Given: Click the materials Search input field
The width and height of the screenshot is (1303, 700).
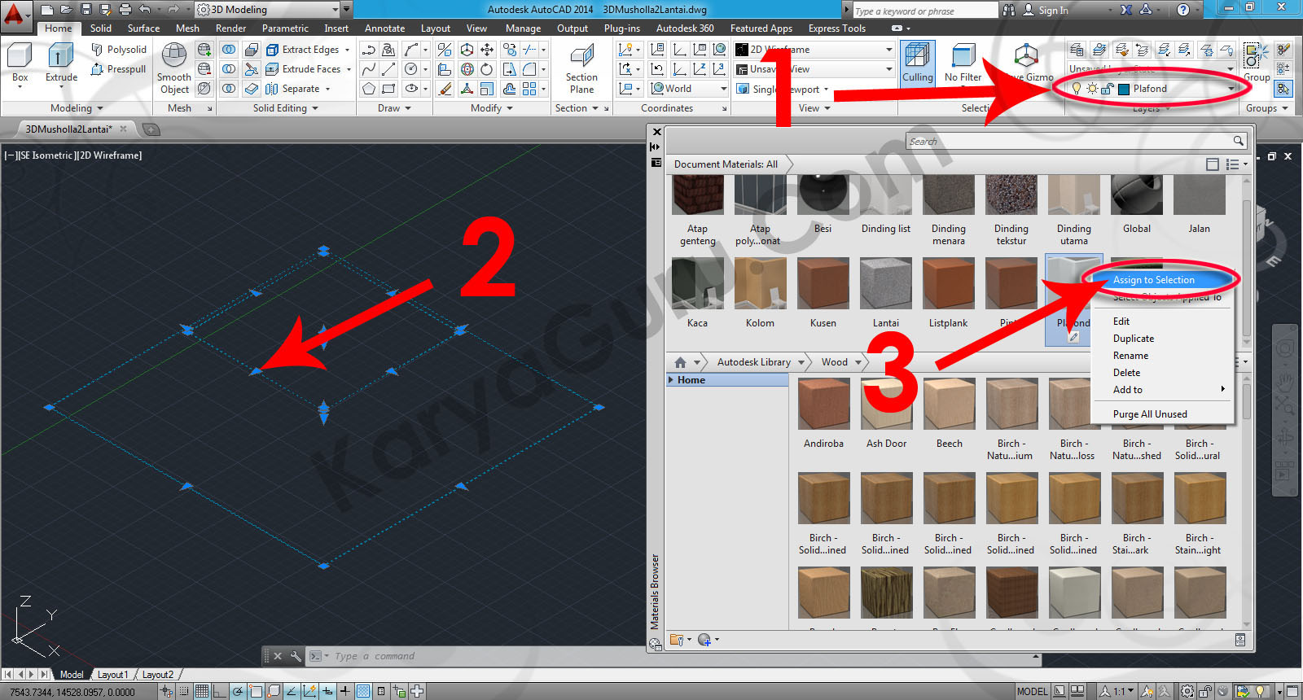Looking at the screenshot, I should (x=1068, y=142).
